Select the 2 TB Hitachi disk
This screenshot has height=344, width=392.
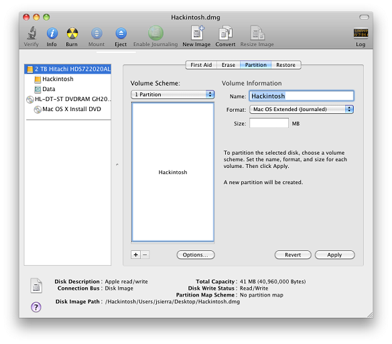click(x=68, y=69)
